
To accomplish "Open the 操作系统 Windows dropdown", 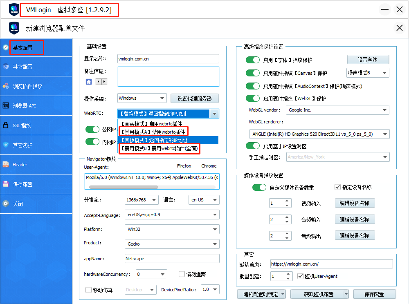I will point(142,98).
